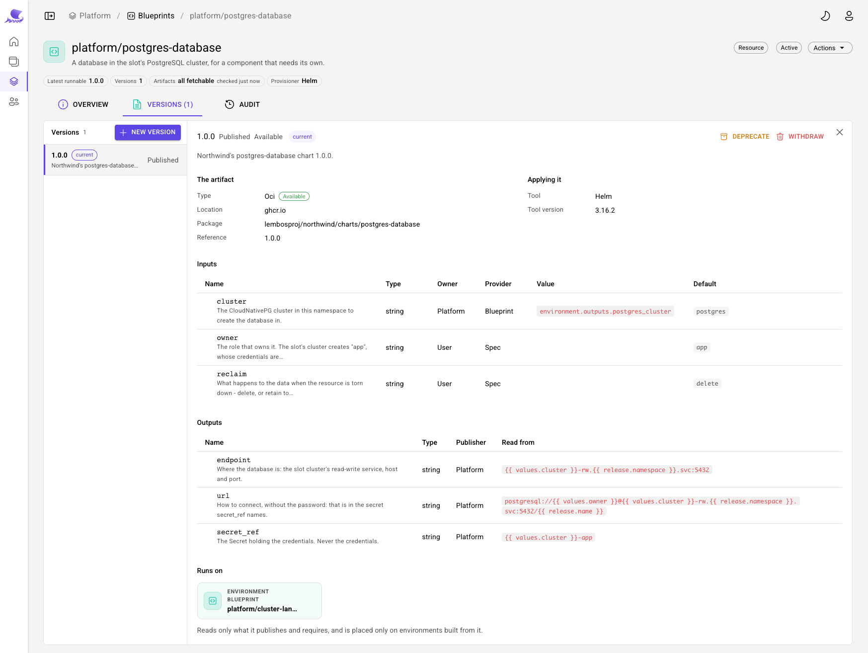
Task: Toggle the sidebar panel icon
Action: 50,16
